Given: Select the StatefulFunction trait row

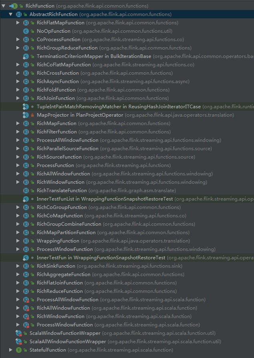Looking at the screenshot, I should click(x=127, y=350).
